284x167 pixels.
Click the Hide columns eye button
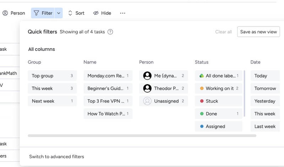pyautogui.click(x=102, y=13)
